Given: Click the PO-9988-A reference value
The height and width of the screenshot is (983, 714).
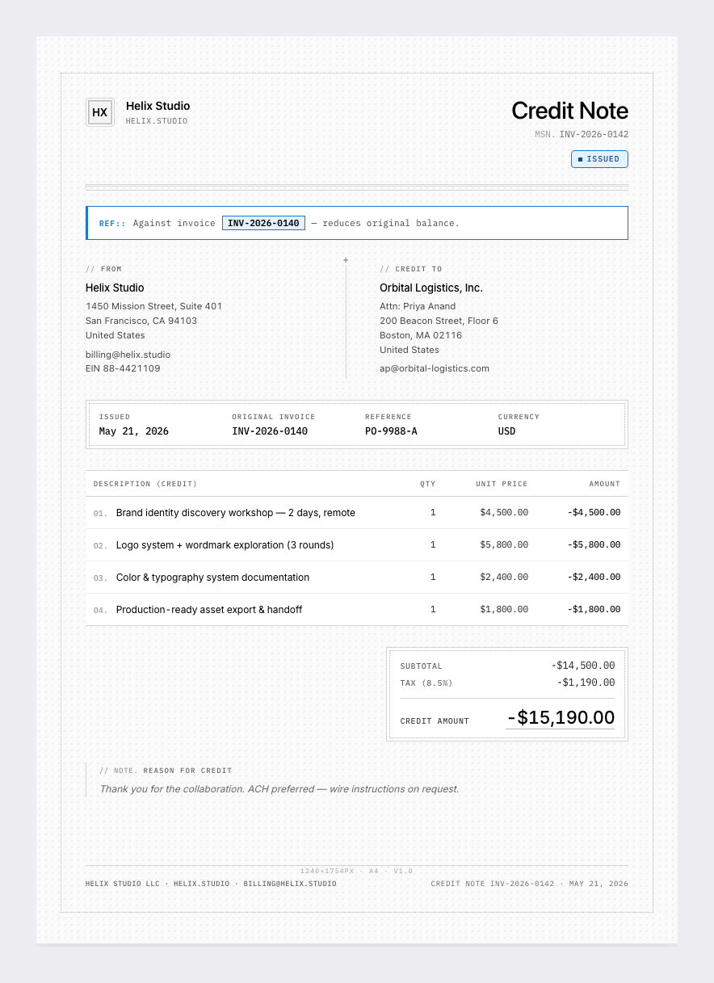Looking at the screenshot, I should tap(391, 431).
